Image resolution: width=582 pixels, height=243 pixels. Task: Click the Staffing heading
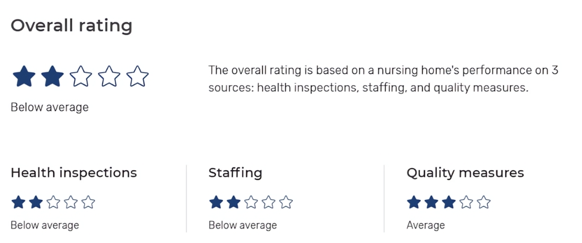235,173
